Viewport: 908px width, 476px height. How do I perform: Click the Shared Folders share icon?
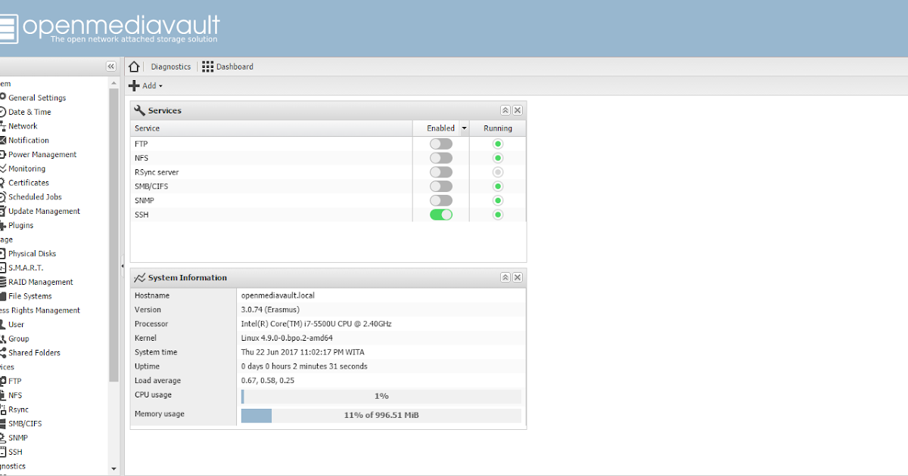(x=2, y=353)
